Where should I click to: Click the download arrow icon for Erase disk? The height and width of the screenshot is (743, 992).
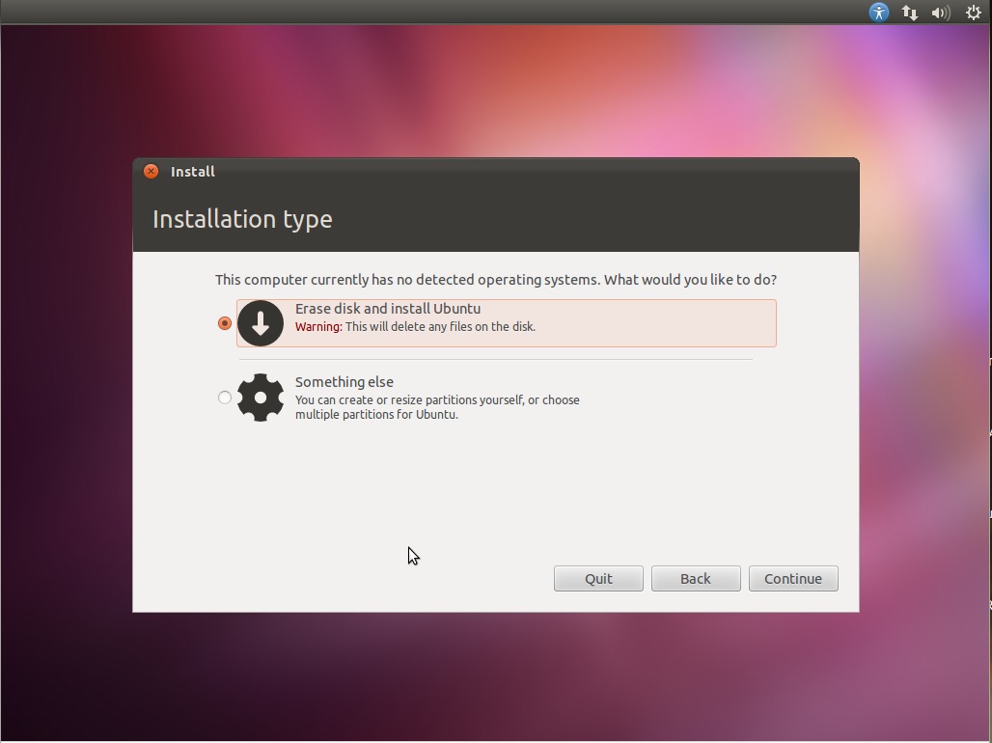click(260, 322)
